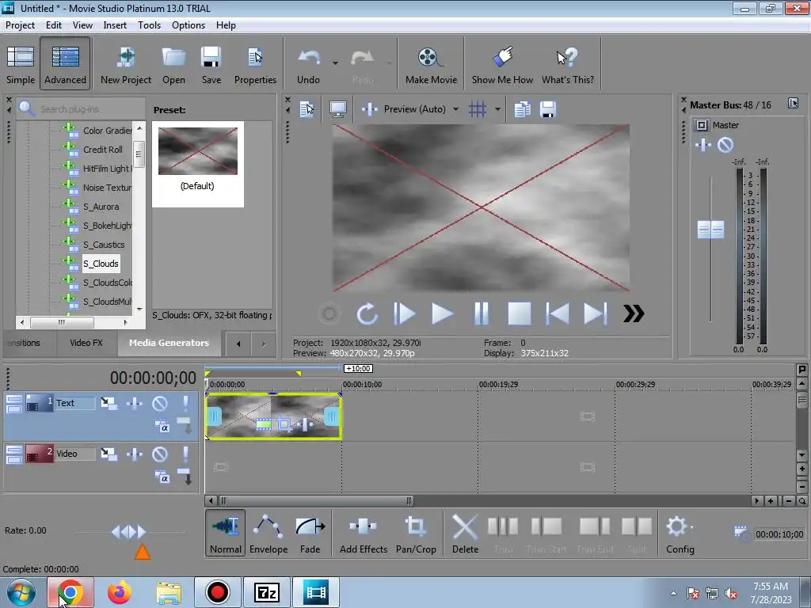Viewport: 811px width, 608px height.
Task: Go to start of project
Action: click(x=558, y=313)
